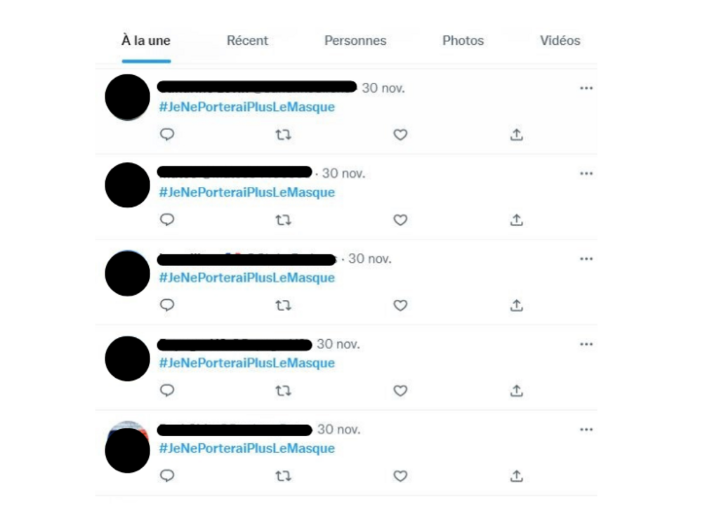Reply to the first tweet
Image resolution: width=719 pixels, height=512 pixels.
click(167, 134)
